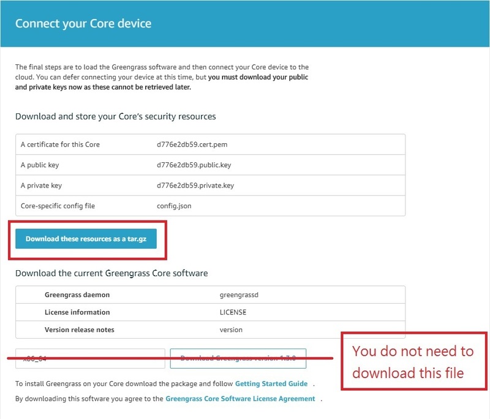Click the 'Version release notes' row label
This screenshot has height=419, width=490.
80,330
